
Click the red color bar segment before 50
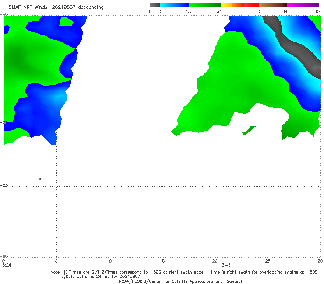click(x=251, y=5)
